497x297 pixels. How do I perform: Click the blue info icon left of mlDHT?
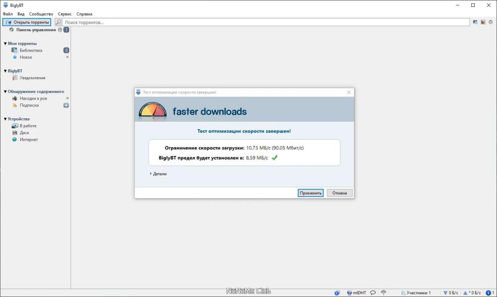pyautogui.click(x=337, y=293)
